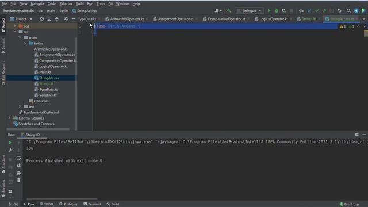Run the StringsKt configuration with the green play icon
The width and height of the screenshot is (368, 207).
pyautogui.click(x=269, y=11)
